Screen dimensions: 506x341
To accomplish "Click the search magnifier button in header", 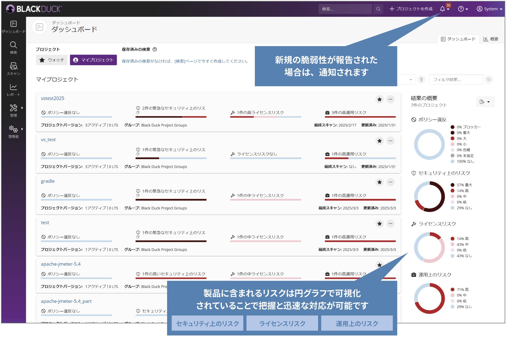I will pos(378,9).
